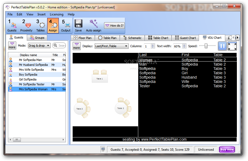Image resolution: width=248 pixels, height=161 pixels.
Task: Switch VDU chart to full screen
Action: 232,46
